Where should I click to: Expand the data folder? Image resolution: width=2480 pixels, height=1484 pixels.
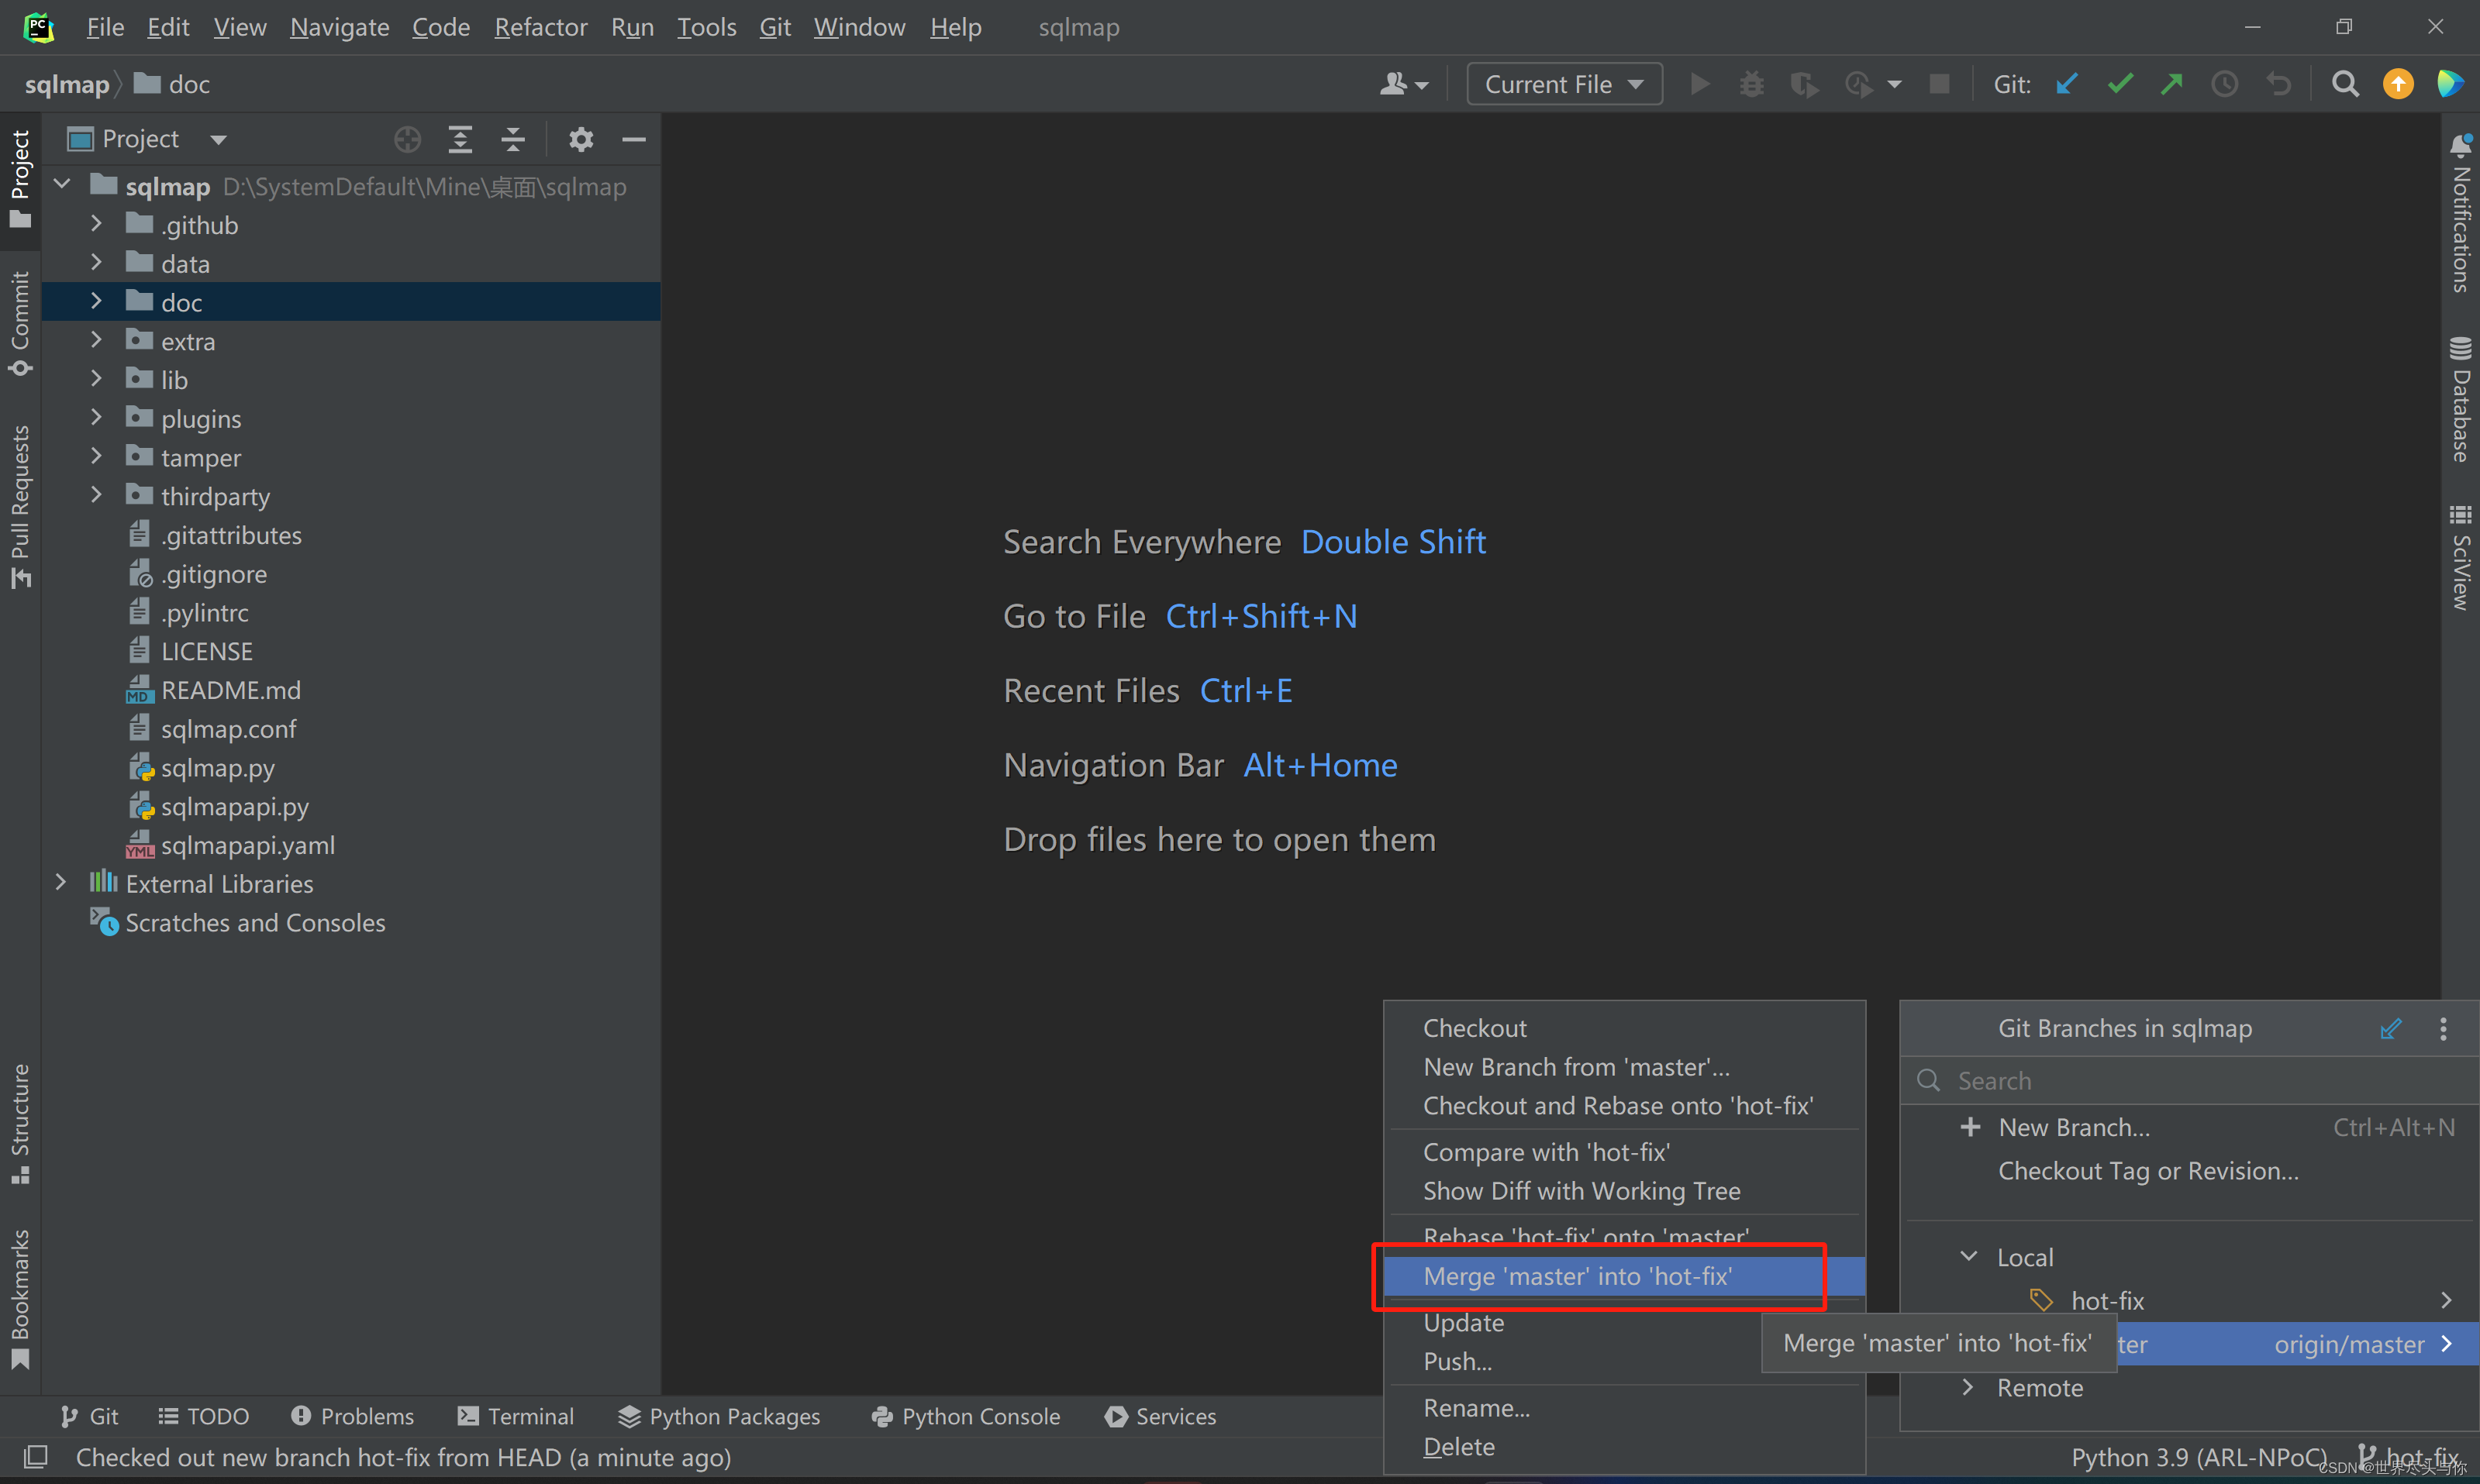coord(96,263)
